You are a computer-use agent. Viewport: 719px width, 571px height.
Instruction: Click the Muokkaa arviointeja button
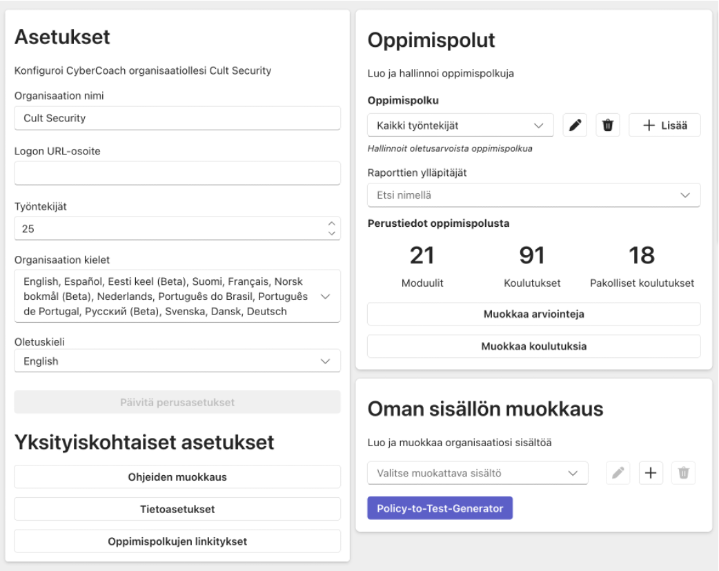point(533,314)
